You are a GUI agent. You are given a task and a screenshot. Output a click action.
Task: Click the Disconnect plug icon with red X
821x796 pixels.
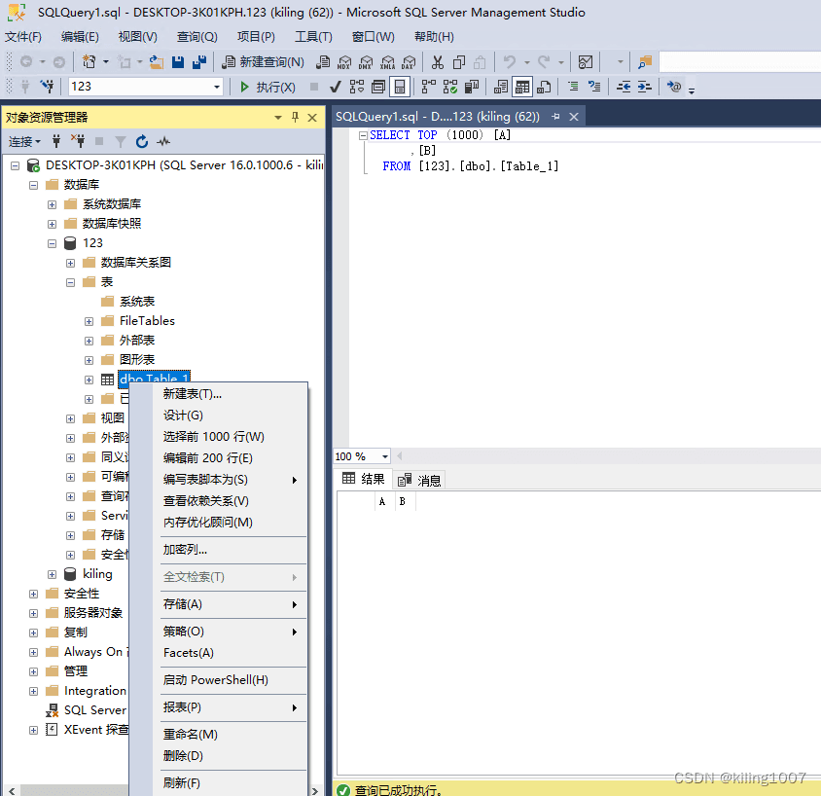[x=78, y=141]
